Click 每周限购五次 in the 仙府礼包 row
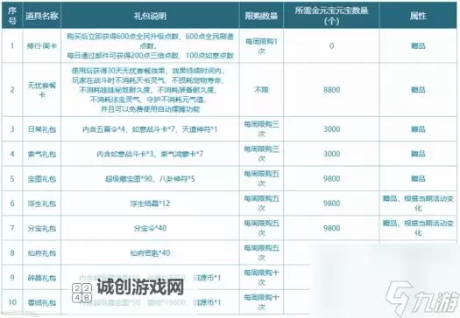Viewport: 460px width, 318px height. pyautogui.click(x=261, y=252)
